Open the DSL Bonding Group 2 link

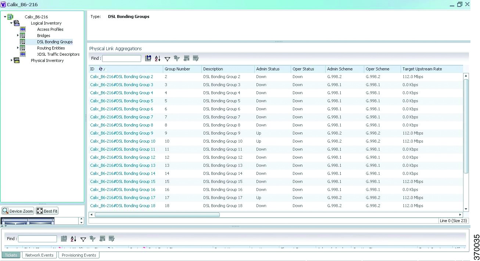click(122, 77)
